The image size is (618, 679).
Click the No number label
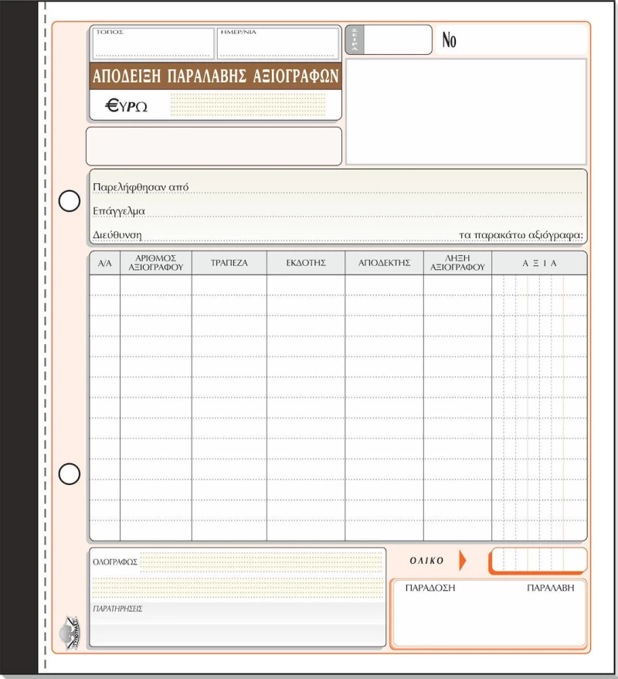pyautogui.click(x=449, y=40)
